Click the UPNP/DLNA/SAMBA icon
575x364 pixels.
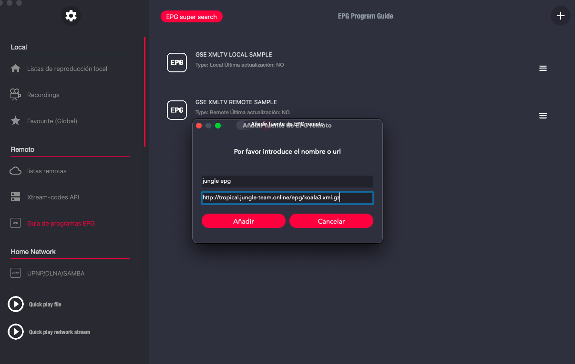pyautogui.click(x=16, y=273)
